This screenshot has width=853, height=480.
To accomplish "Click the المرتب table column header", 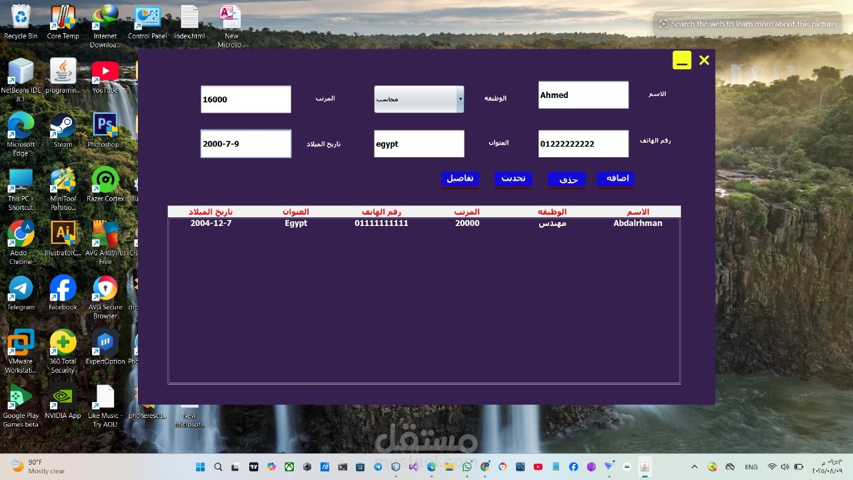I will 467,212.
